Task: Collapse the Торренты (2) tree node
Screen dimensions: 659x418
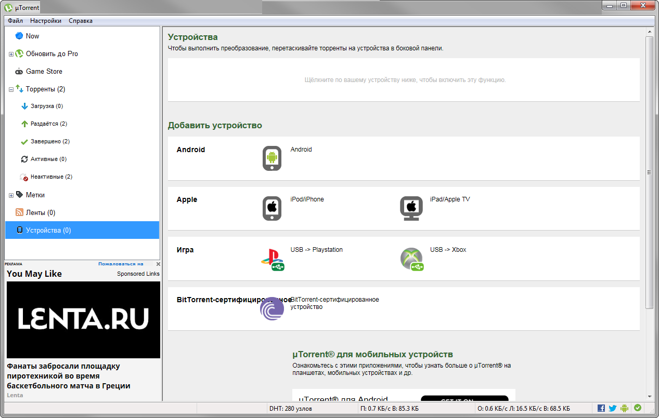Action: pyautogui.click(x=11, y=89)
